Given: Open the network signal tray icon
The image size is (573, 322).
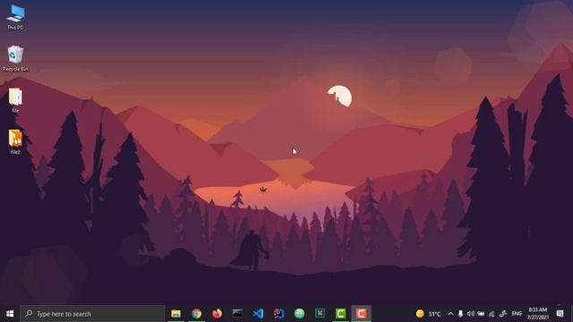Looking at the screenshot, I should (492, 314).
